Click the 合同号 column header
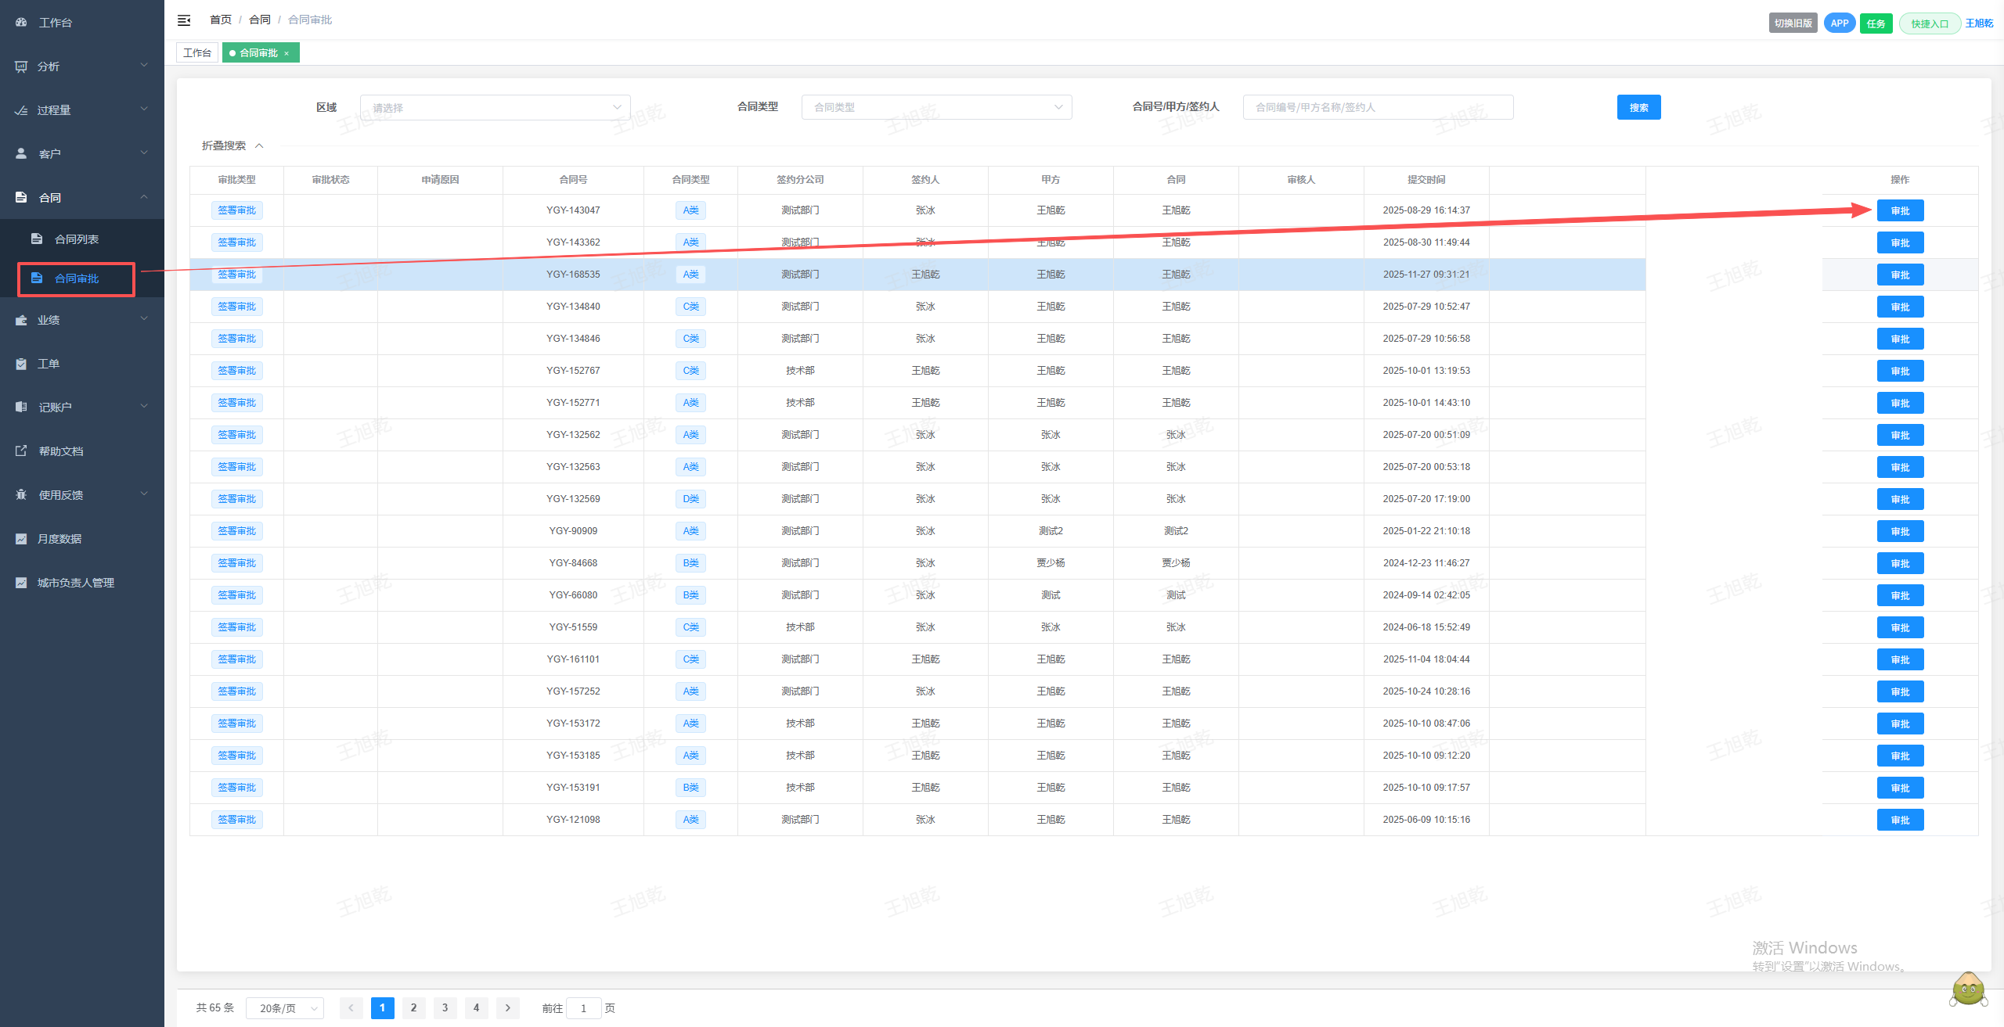The width and height of the screenshot is (2004, 1027). point(574,180)
